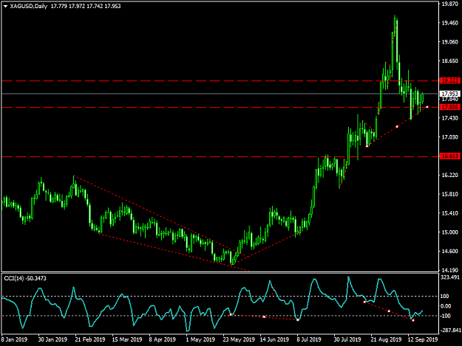Click the 21 Feb 2019 date label
Viewport: 462px width, 346px height.
(90, 339)
